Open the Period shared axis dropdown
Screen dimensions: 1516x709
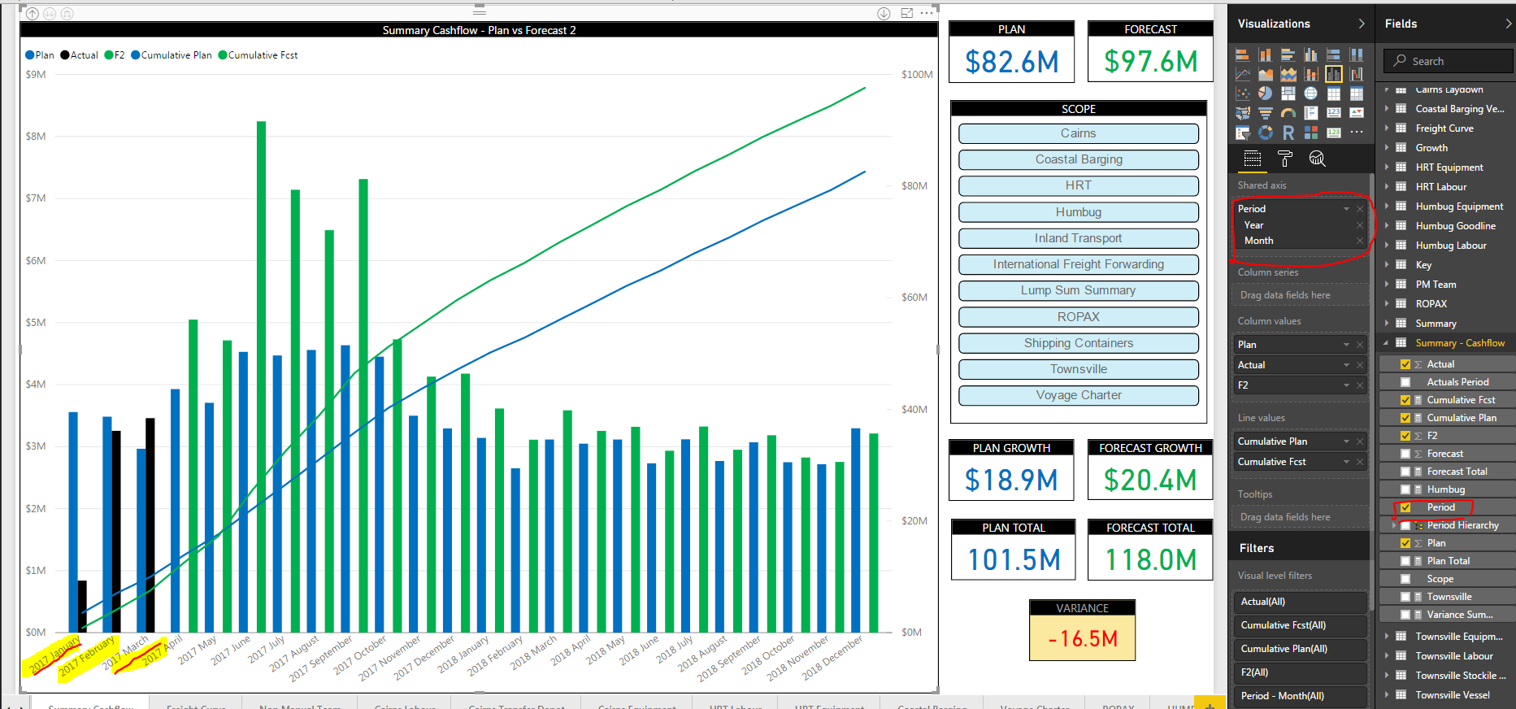click(1346, 209)
